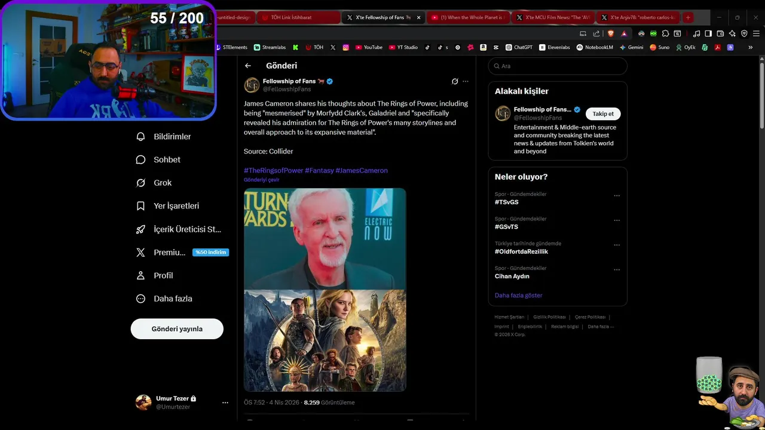The height and width of the screenshot is (430, 765).
Task: Click Grok explain icon on post
Action: 455,81
